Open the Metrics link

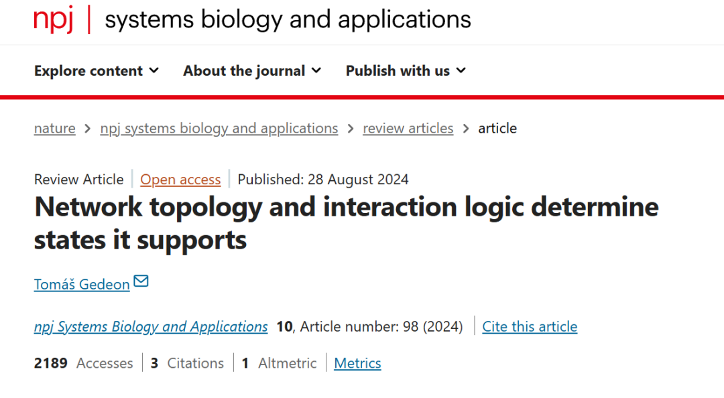(x=357, y=363)
